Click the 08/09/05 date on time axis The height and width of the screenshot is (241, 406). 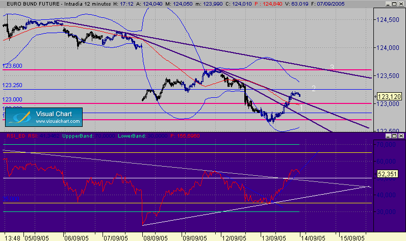[156, 237]
